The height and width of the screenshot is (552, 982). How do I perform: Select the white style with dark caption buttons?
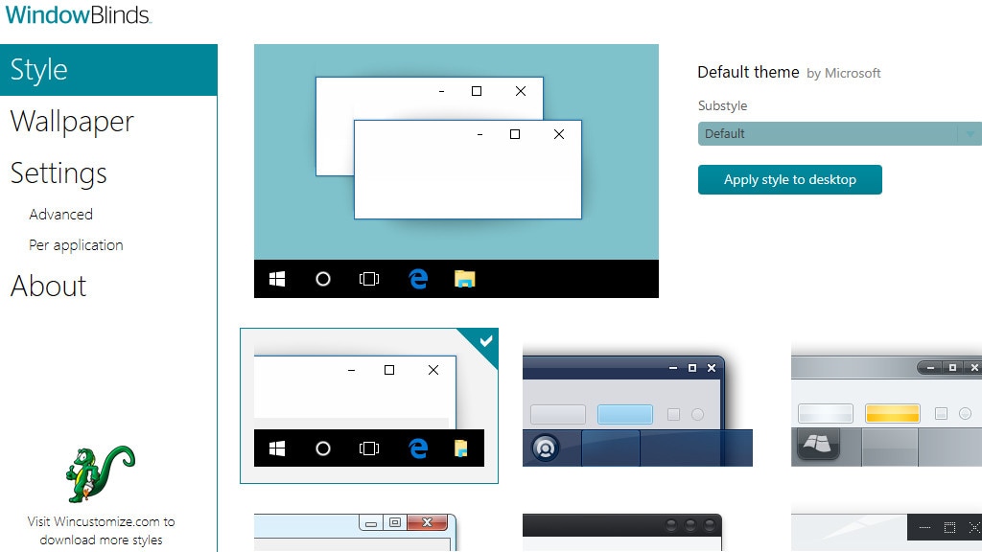[886, 532]
